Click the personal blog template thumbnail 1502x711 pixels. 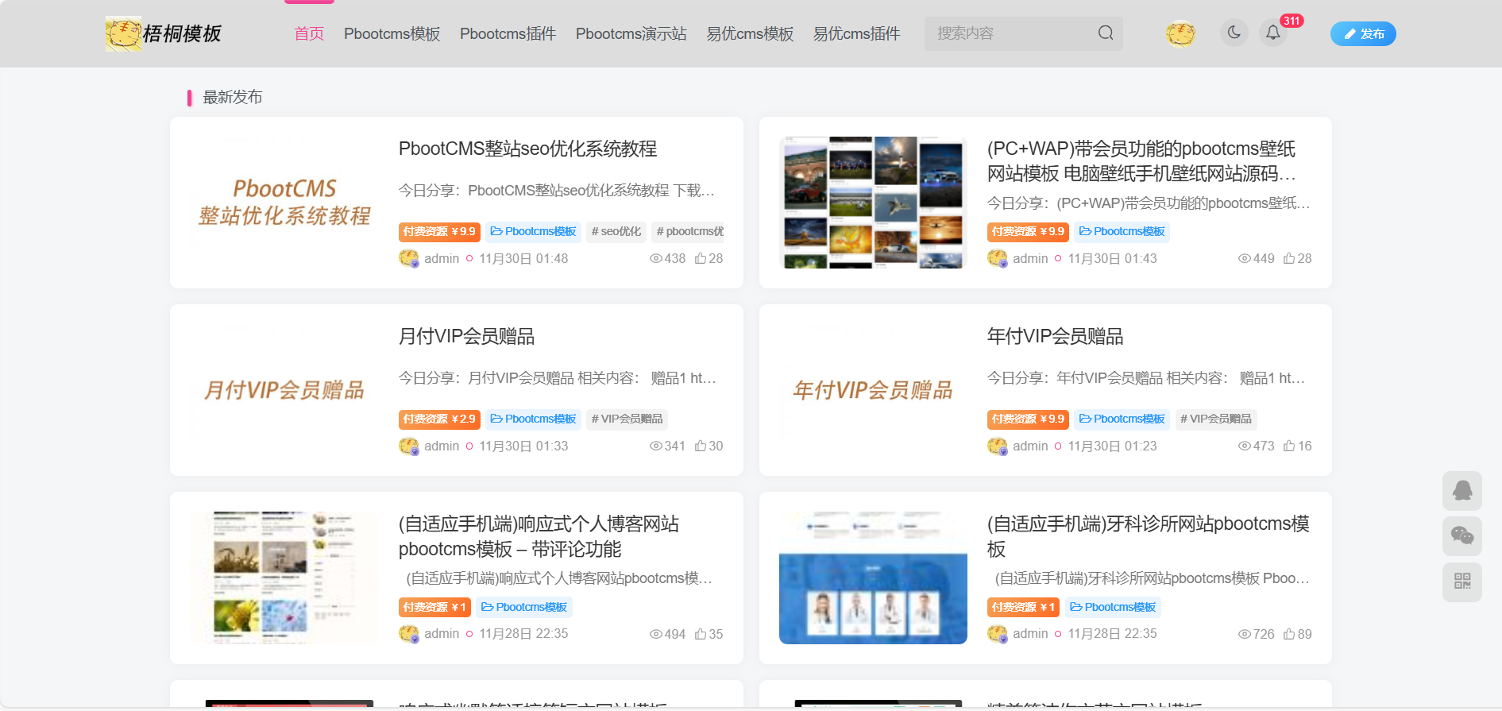point(284,578)
